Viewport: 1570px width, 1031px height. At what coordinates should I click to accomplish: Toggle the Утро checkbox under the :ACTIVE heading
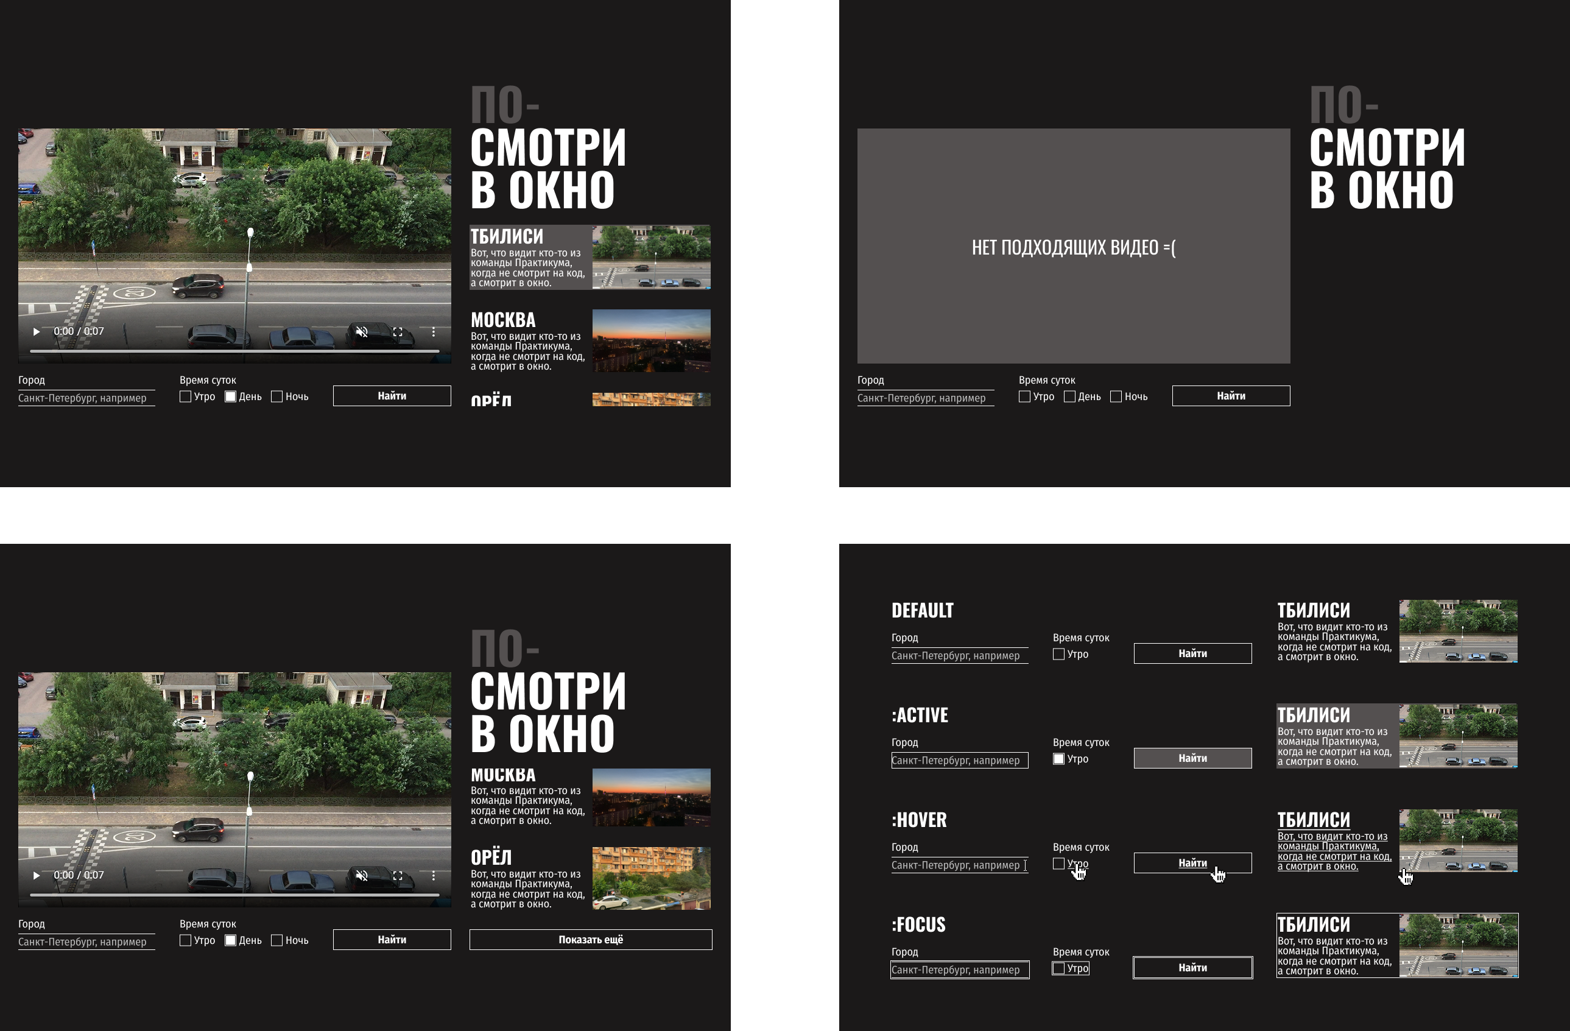[1059, 759]
